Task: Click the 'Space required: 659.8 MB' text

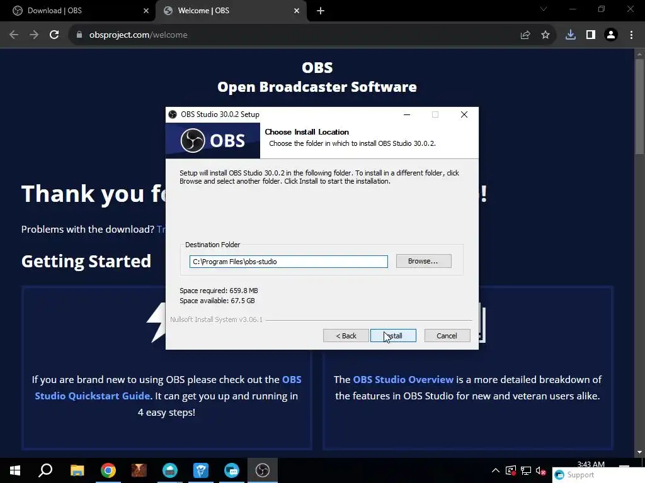Action: (x=219, y=291)
